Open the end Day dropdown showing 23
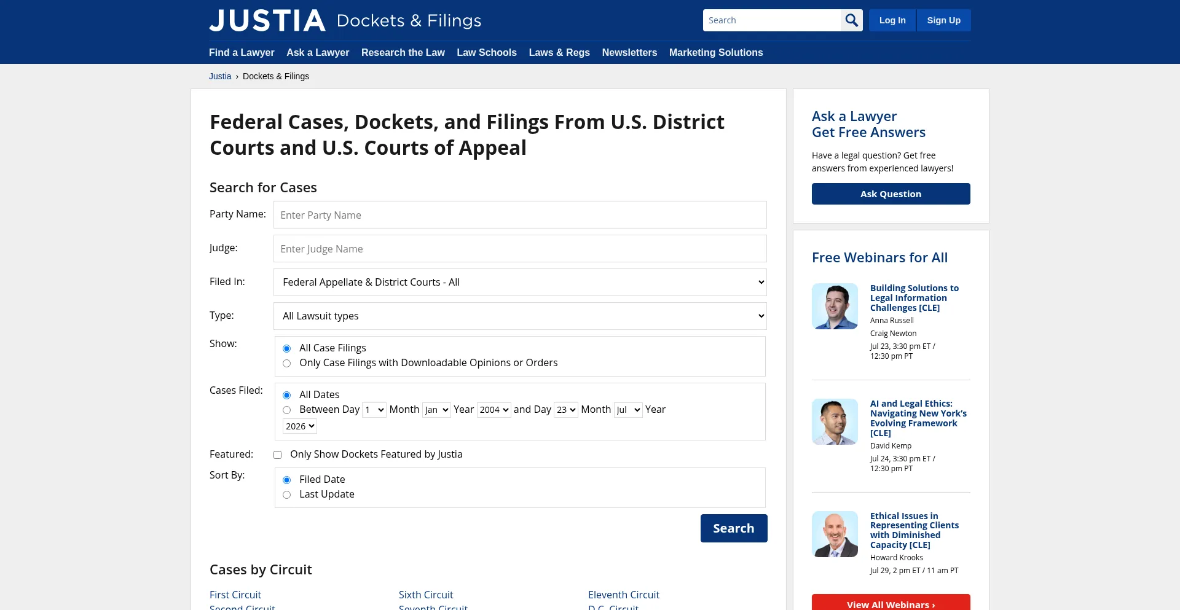The width and height of the screenshot is (1180, 610). 566,410
